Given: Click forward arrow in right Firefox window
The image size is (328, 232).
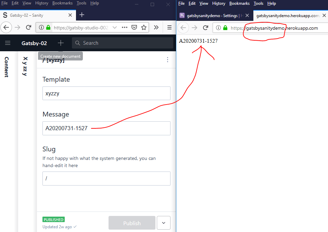Looking at the screenshot, I should point(194,28).
